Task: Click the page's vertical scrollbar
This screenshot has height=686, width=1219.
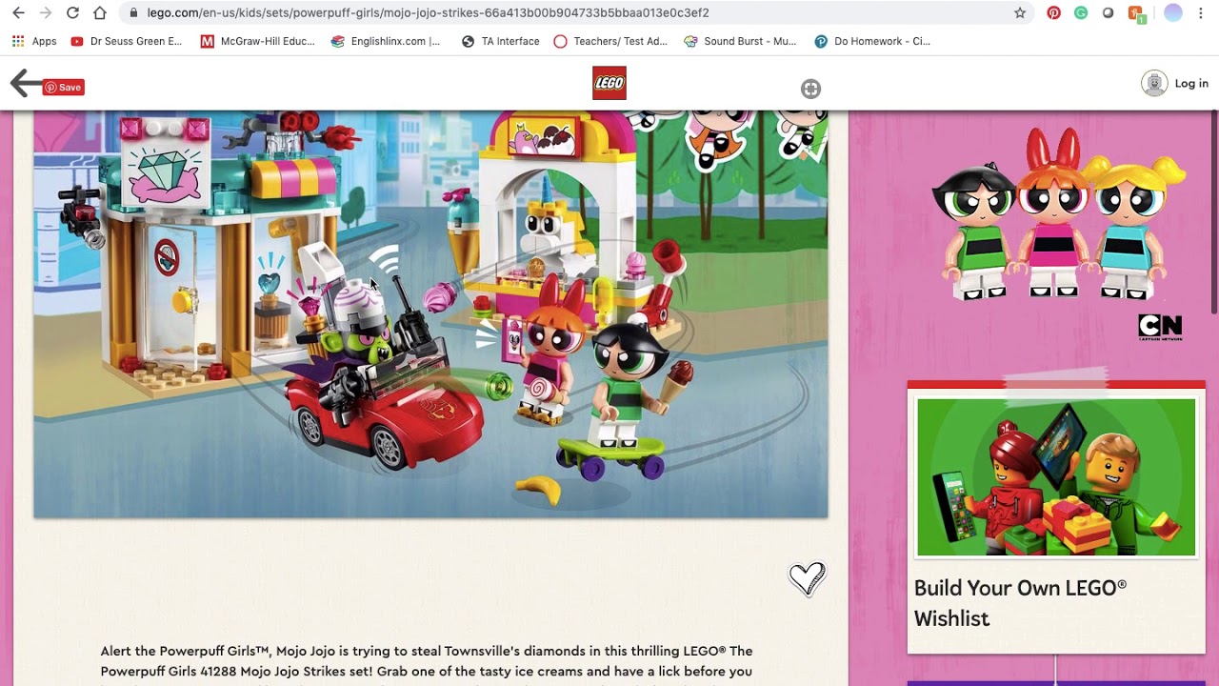Action: click(x=1213, y=212)
